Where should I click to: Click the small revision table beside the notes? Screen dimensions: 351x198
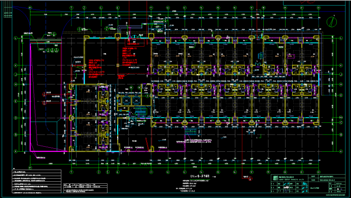tap(85, 188)
